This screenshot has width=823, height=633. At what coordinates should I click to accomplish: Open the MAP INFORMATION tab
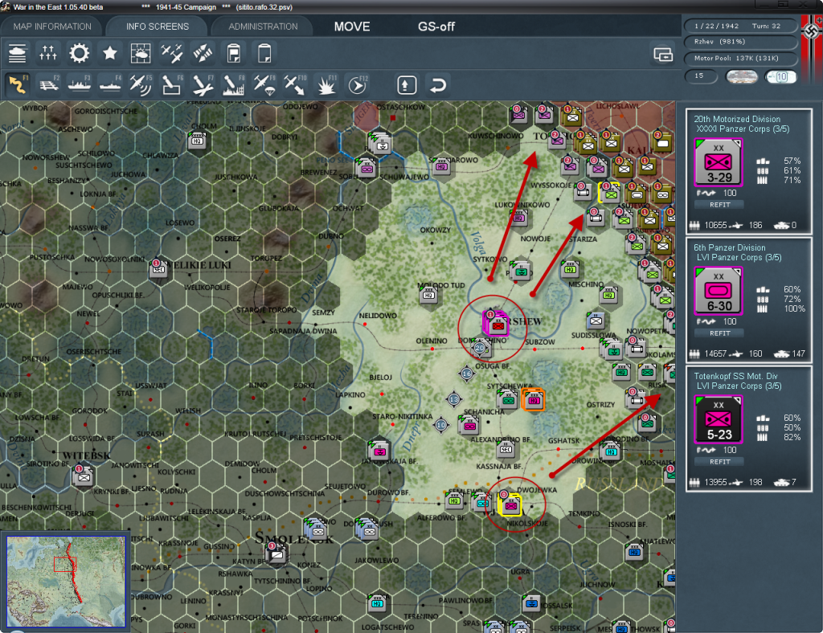(52, 27)
